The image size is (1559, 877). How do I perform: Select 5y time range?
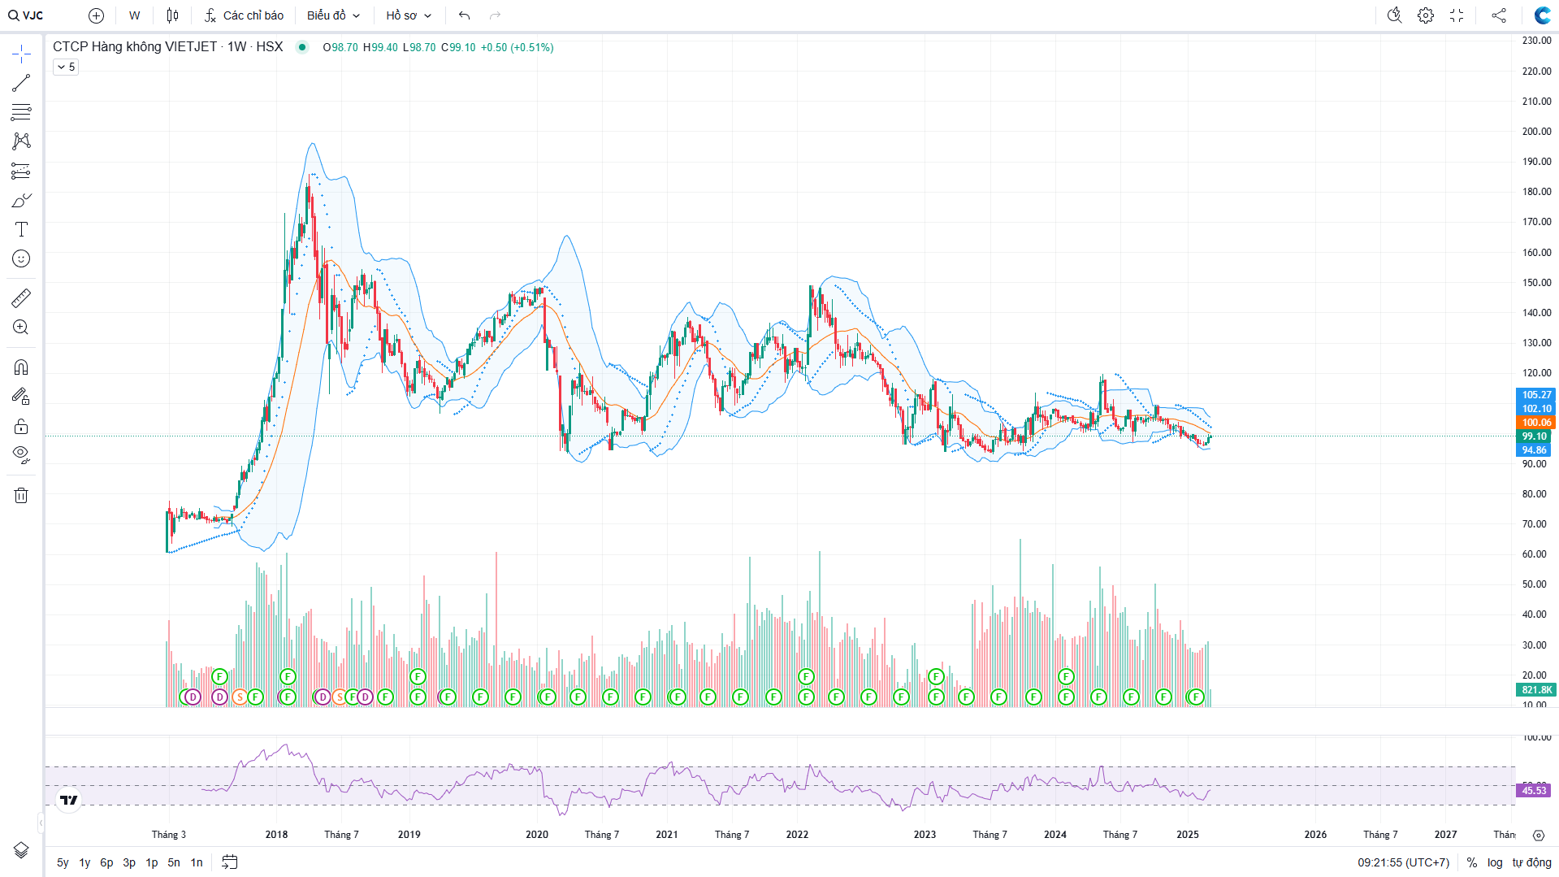pos(63,862)
